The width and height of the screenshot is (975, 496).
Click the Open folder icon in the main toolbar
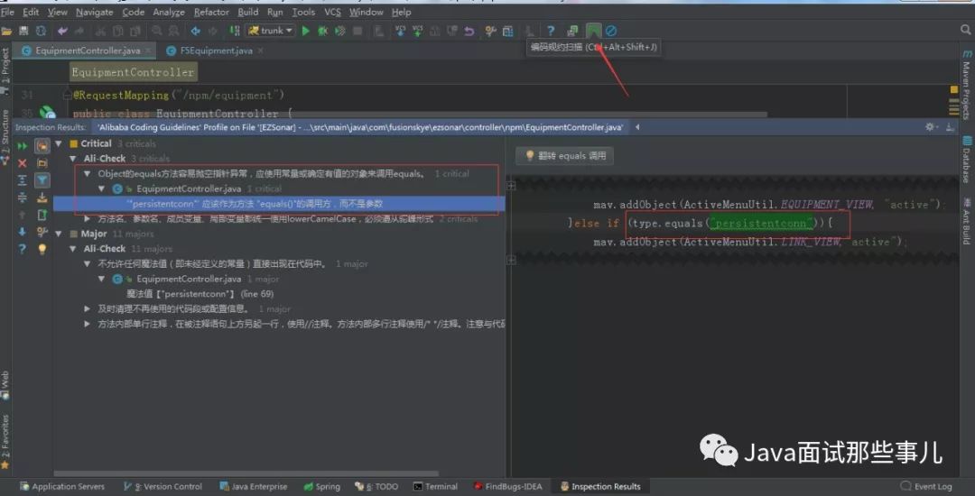[6, 31]
